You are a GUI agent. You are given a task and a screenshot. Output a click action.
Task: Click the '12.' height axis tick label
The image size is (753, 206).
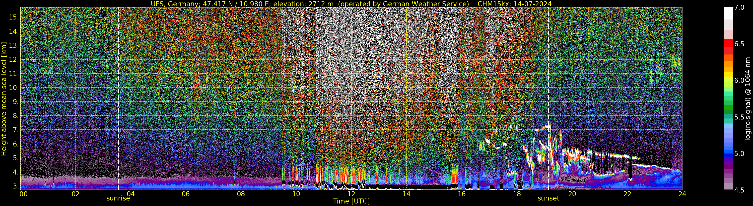[14, 59]
